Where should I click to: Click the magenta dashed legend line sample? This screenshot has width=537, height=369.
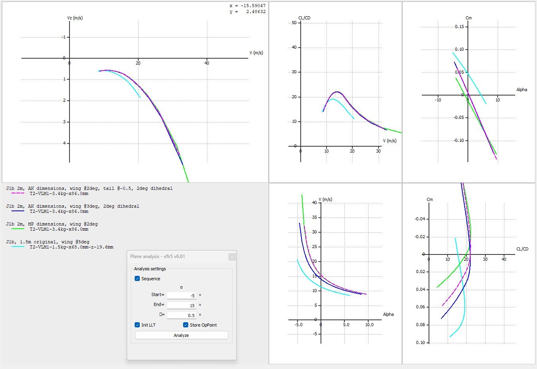pos(18,193)
